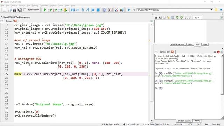Click the gray Forward arrow in the toolbar

tap(134, 10)
